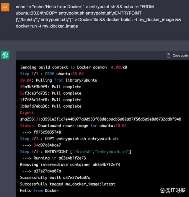Screen dimensions: 189x197
Task: Click the green ChatGPT logo avatar
Action: pos(5,55)
